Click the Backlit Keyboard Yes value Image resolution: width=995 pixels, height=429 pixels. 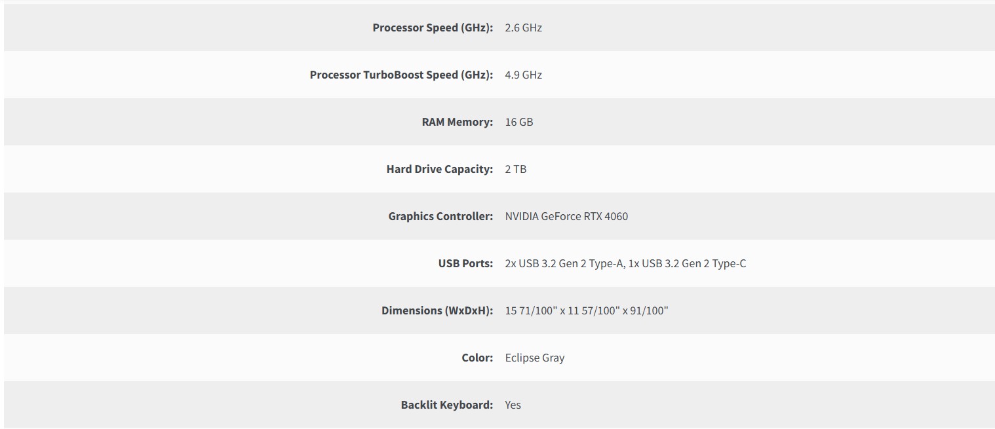coord(513,405)
